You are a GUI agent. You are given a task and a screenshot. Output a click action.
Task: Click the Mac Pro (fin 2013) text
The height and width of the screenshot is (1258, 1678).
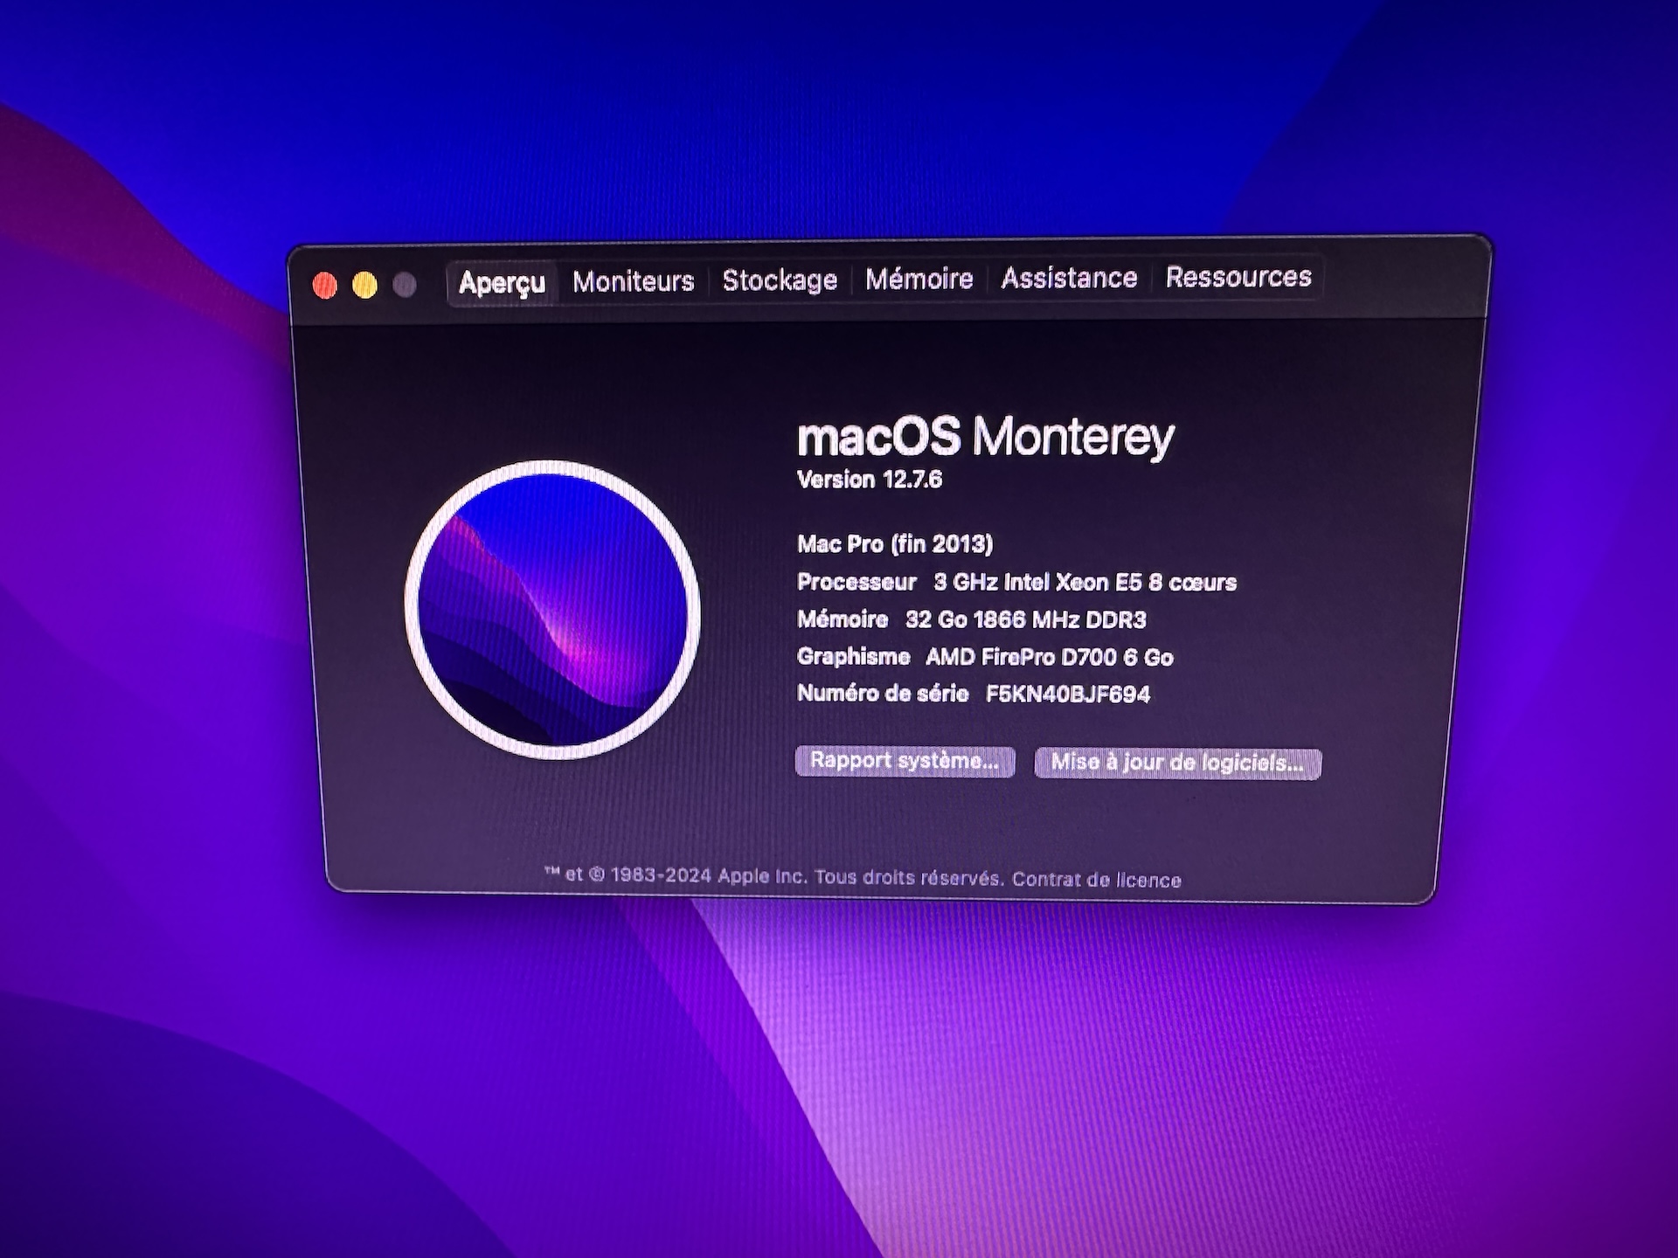[895, 544]
